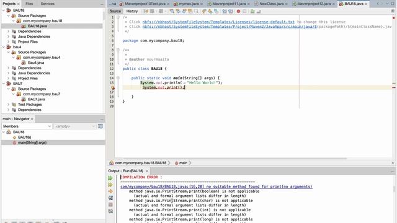Switch to the Files tab
This screenshot has height=223, width=397.
tap(29, 4)
